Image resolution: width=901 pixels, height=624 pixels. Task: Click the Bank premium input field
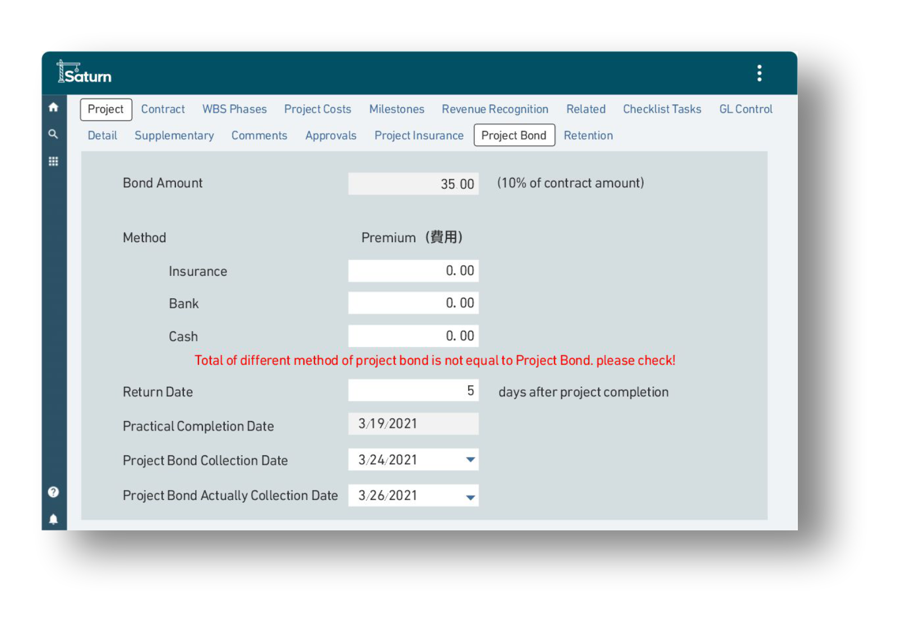413,303
